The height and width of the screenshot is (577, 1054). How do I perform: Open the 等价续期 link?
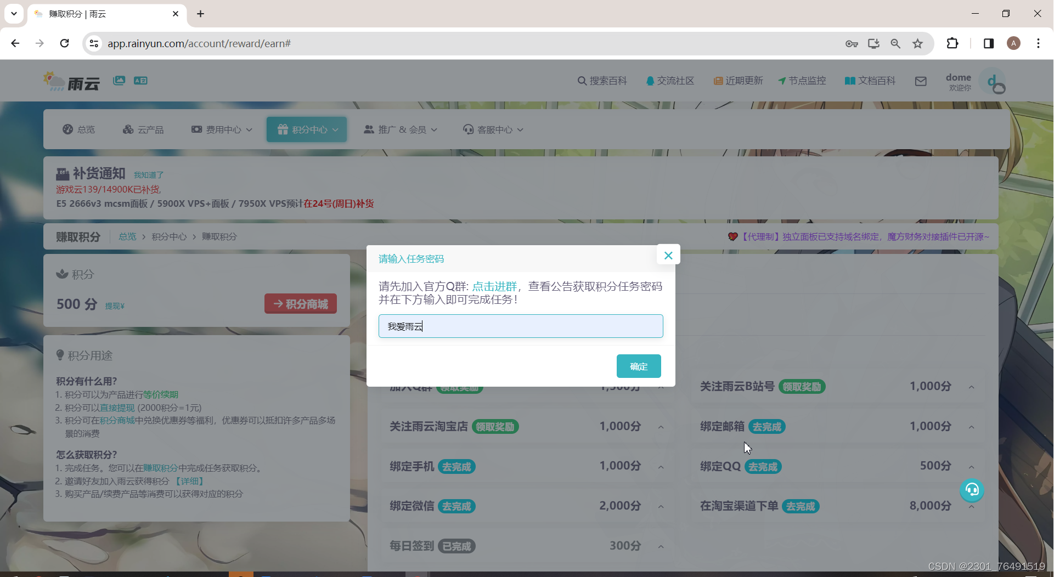point(161,394)
